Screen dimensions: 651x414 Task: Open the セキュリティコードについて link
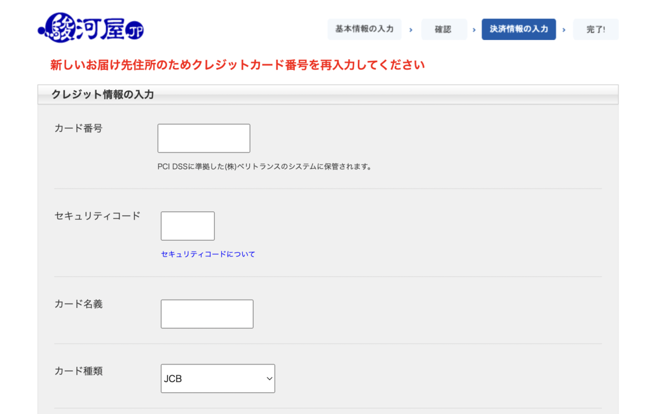(x=208, y=254)
